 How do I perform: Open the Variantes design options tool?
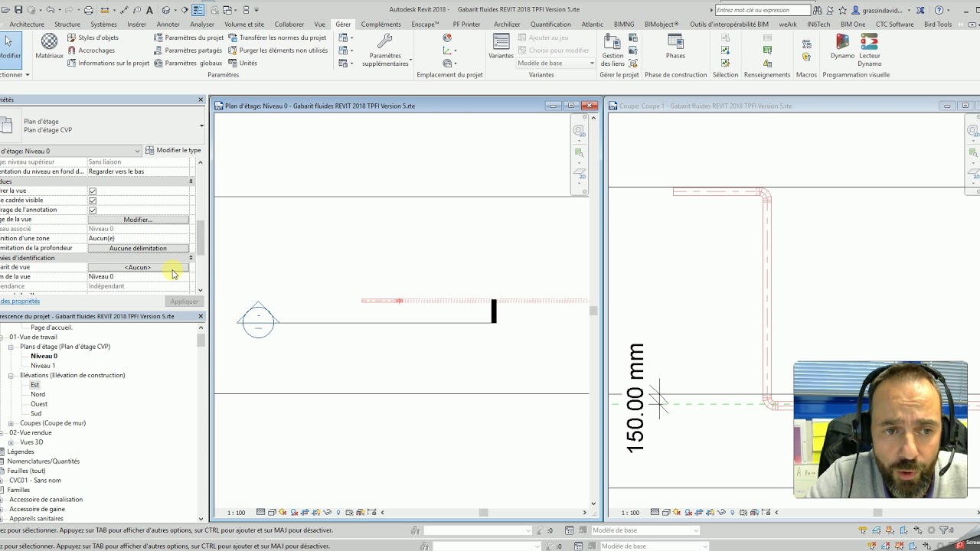501,46
